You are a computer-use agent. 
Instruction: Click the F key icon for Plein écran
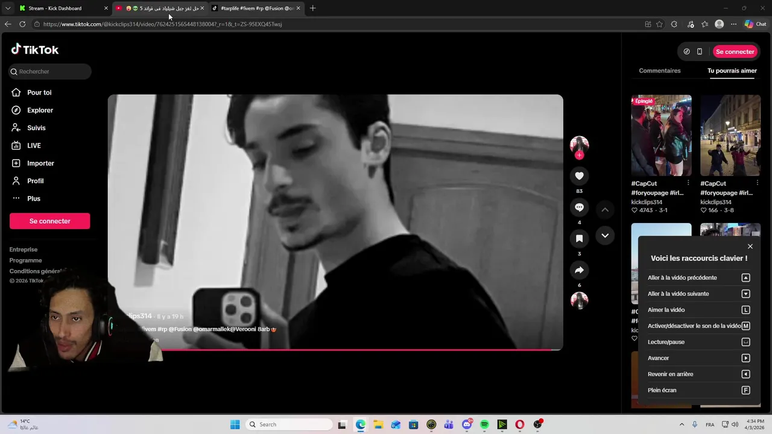point(745,391)
